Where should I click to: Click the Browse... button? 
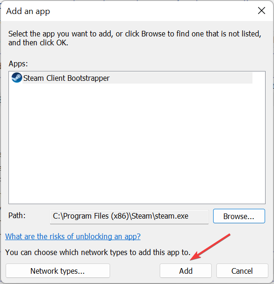pos(239,216)
